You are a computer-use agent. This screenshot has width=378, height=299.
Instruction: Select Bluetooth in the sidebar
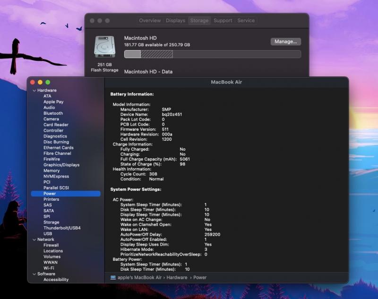[53, 113]
